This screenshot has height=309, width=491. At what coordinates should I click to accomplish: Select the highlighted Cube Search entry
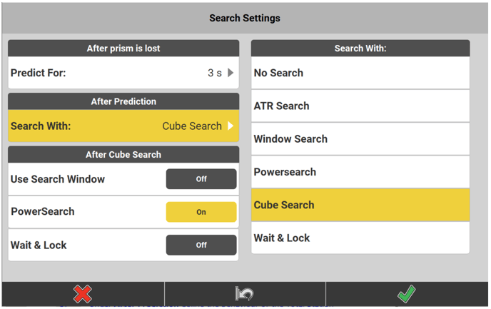360,205
